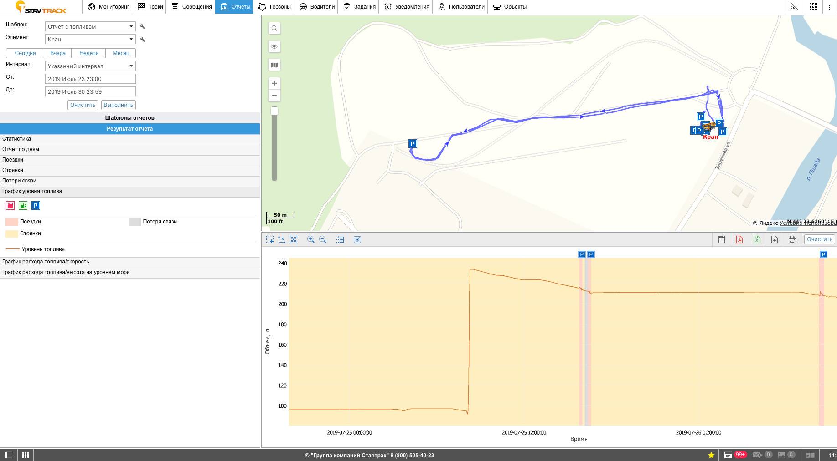Print the report using printer icon
Image resolution: width=837 pixels, height=461 pixels.
pos(792,239)
